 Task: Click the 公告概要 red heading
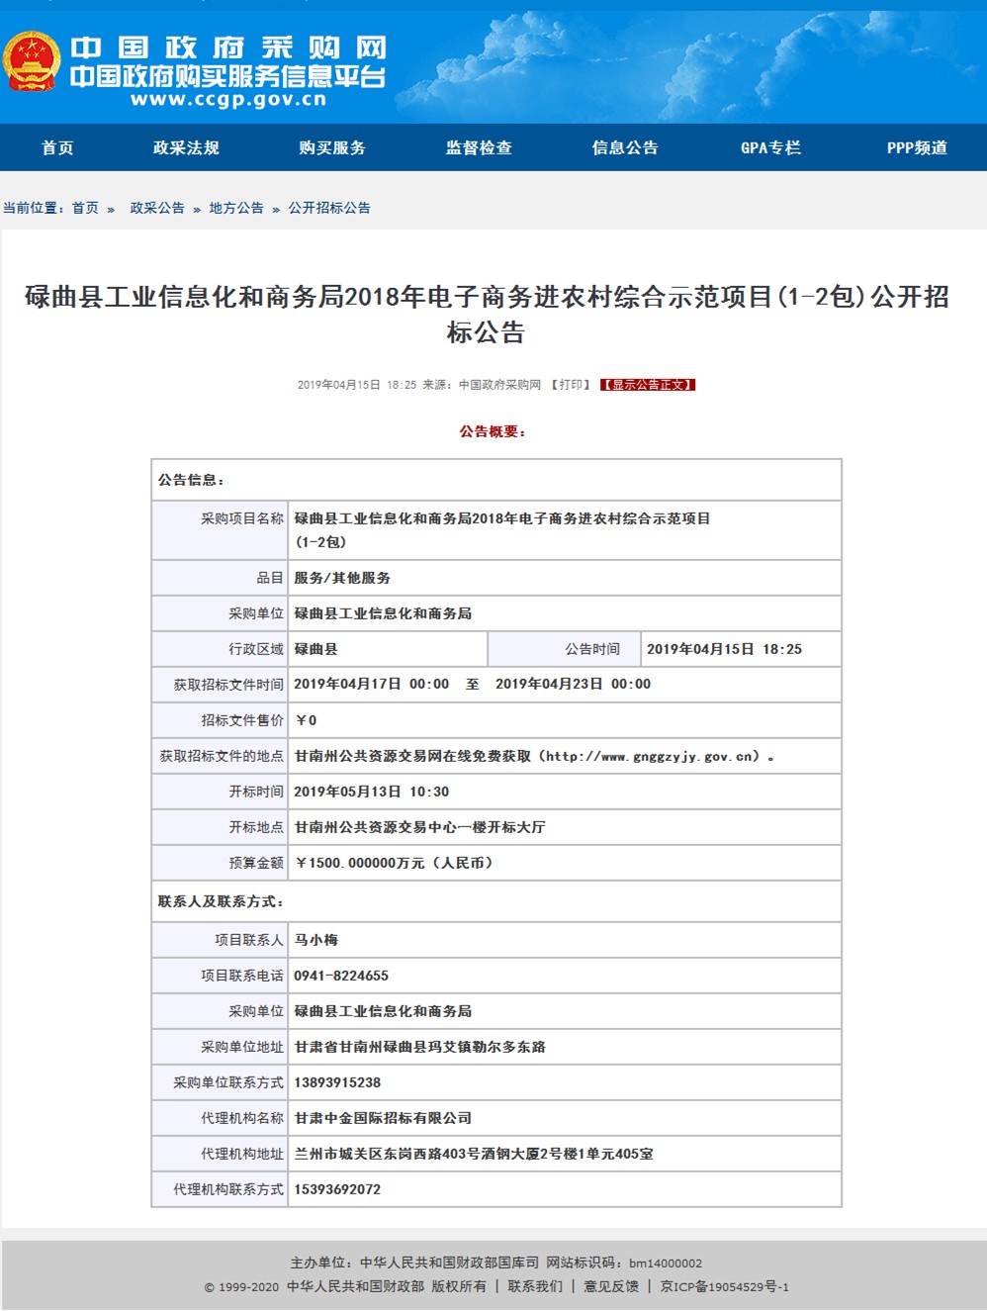click(x=493, y=431)
